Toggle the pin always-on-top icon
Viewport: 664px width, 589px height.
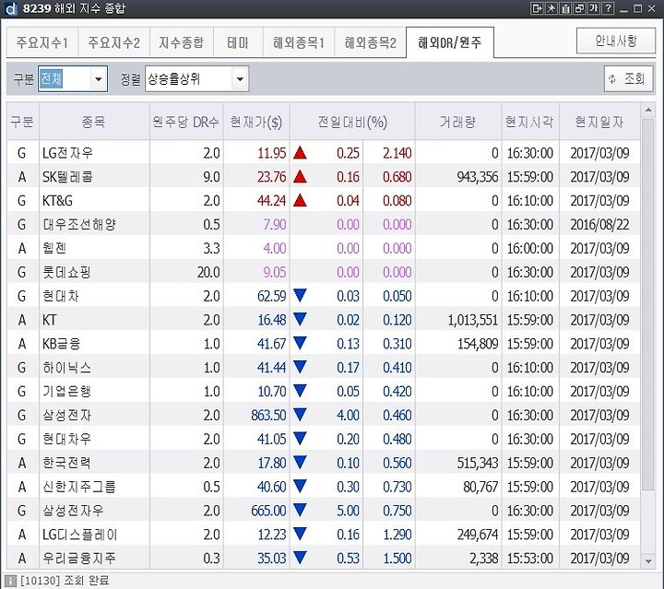(x=551, y=8)
